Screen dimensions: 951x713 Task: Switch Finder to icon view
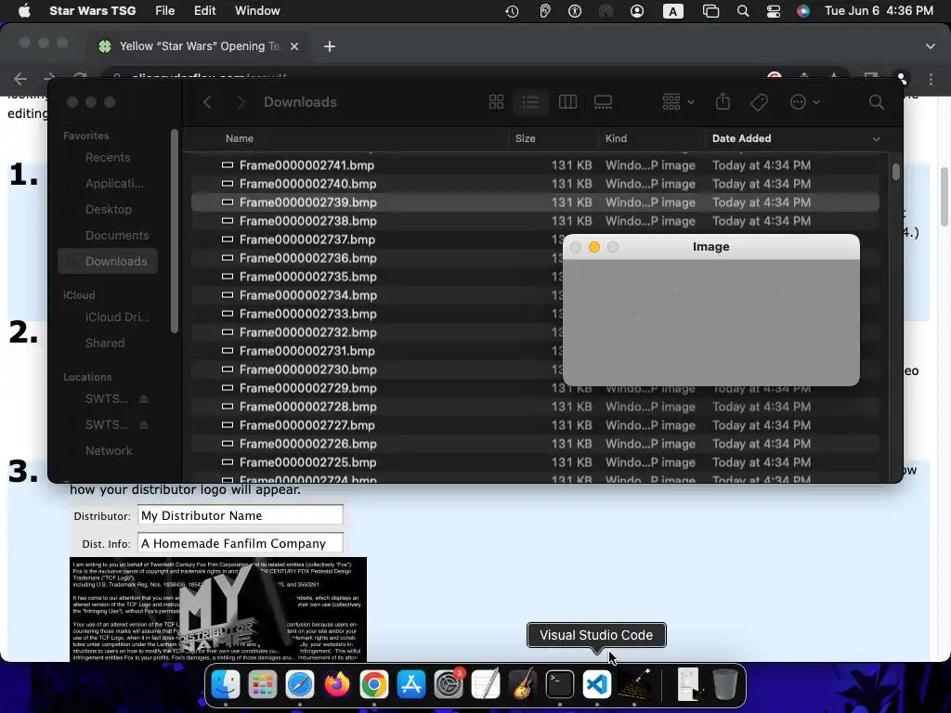tap(496, 102)
